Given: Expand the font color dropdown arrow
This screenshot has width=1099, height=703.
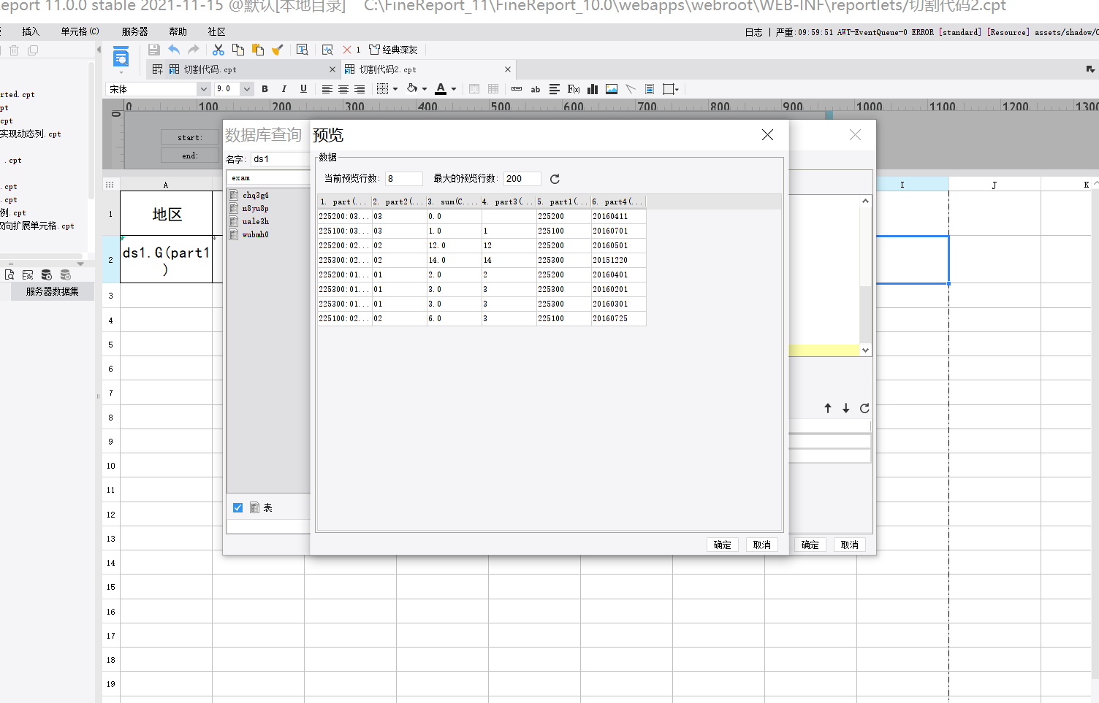Looking at the screenshot, I should tap(454, 89).
